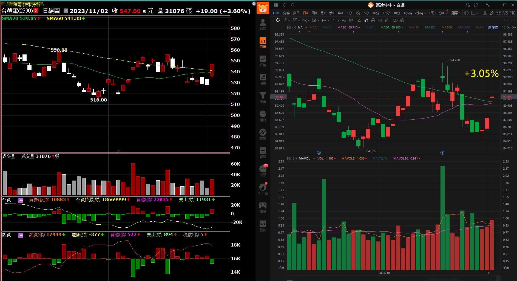
Task: Toggle the MA10 indicator line
Action: (x=327, y=27)
